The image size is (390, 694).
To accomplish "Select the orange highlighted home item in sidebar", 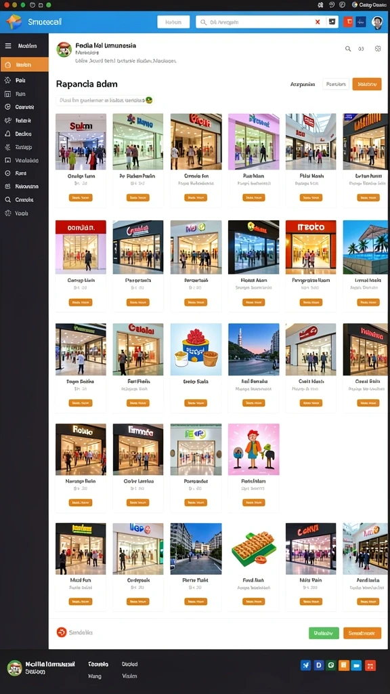I will click(24, 64).
